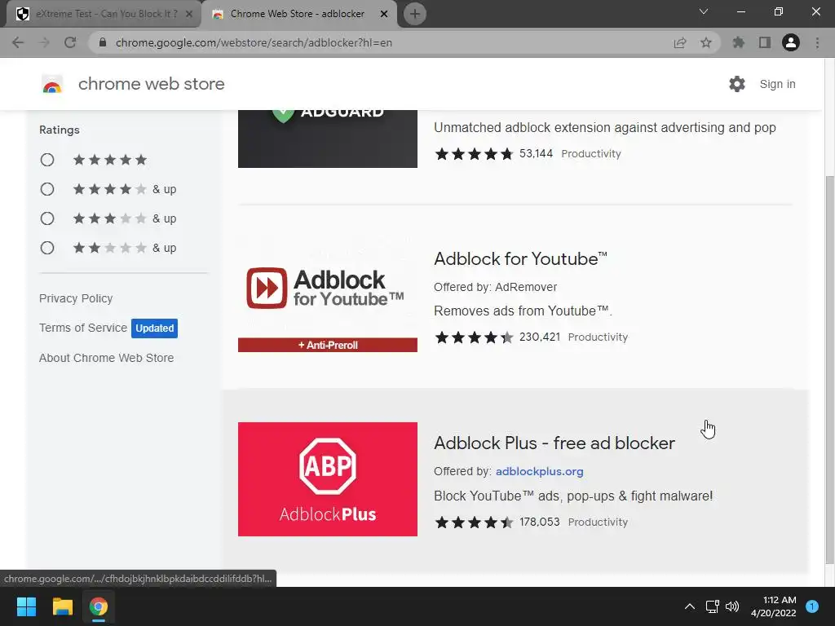Open the volume tray icon
The image size is (835, 626).
[732, 606]
